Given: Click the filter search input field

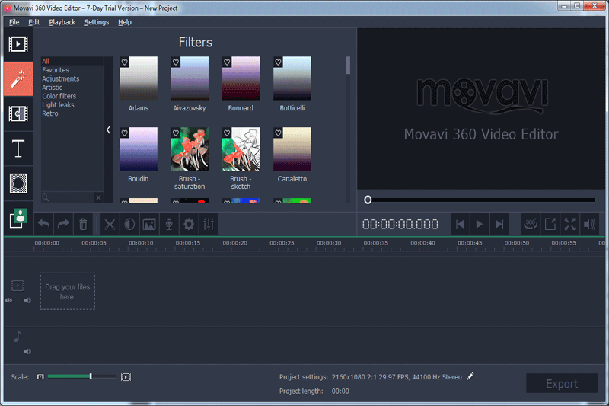Looking at the screenshot, I should pos(68,197).
